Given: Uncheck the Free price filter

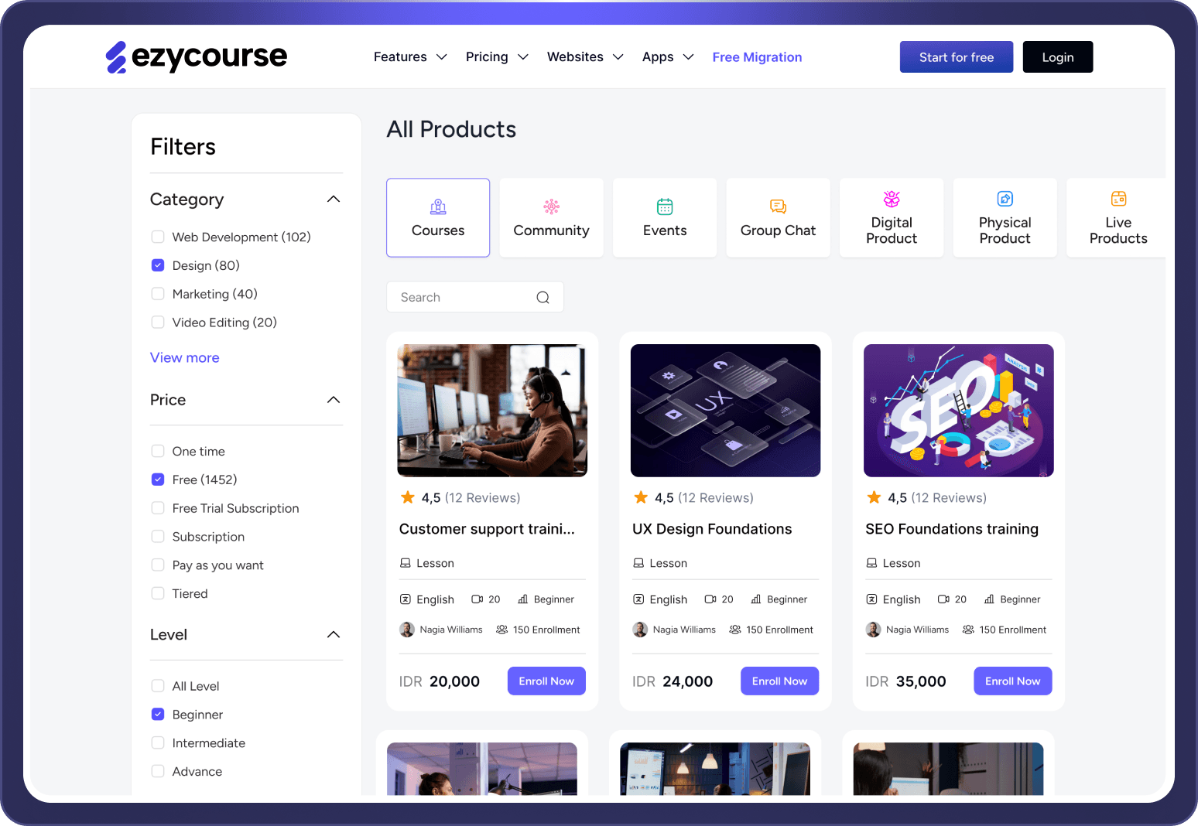Looking at the screenshot, I should pyautogui.click(x=158, y=480).
